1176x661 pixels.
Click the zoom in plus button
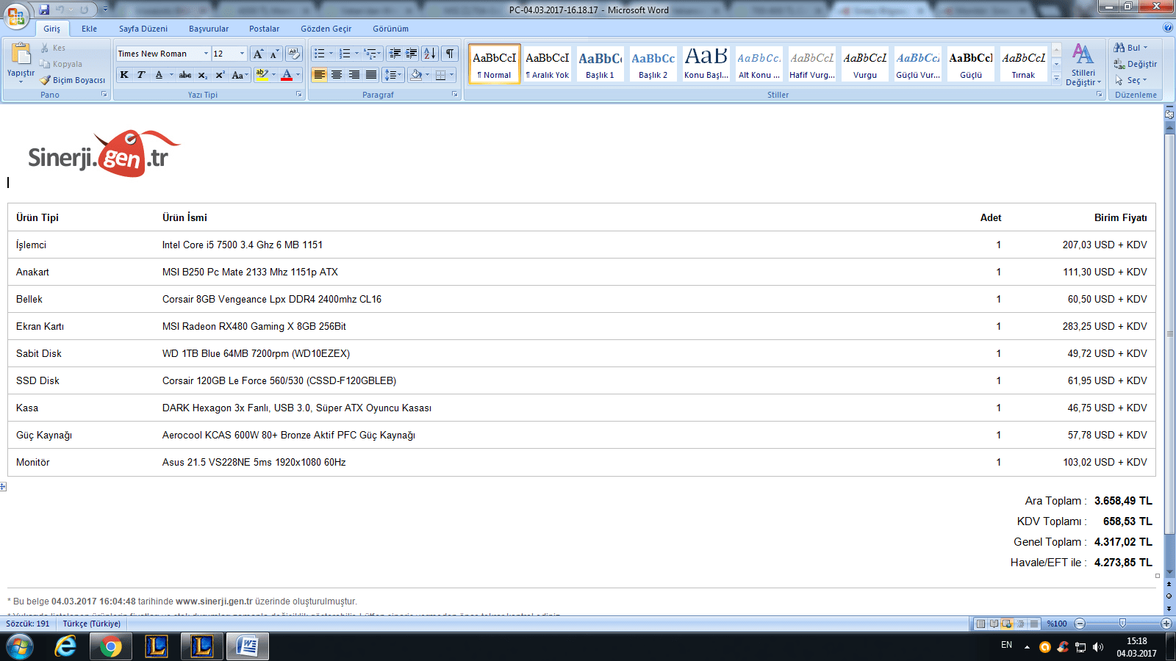click(1166, 624)
